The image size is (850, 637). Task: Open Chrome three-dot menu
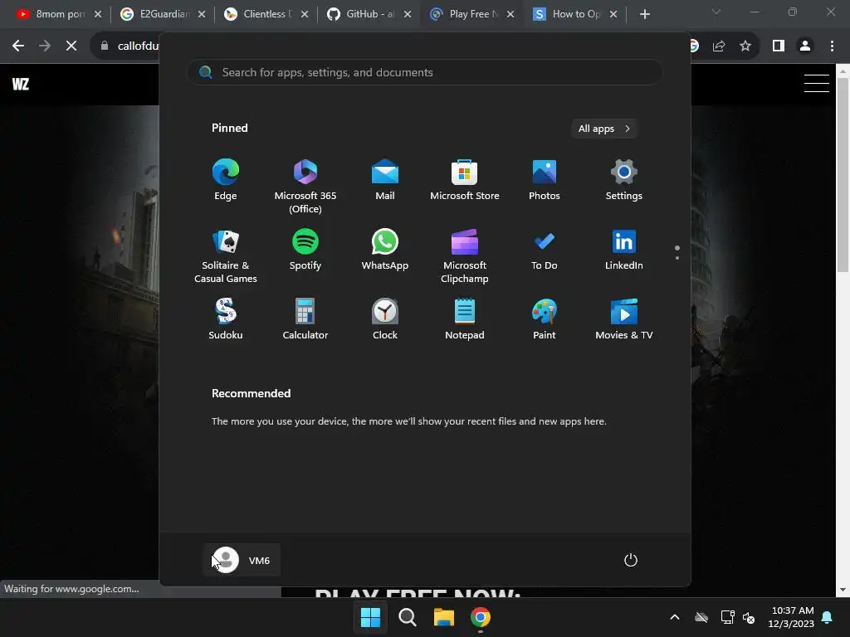[832, 46]
